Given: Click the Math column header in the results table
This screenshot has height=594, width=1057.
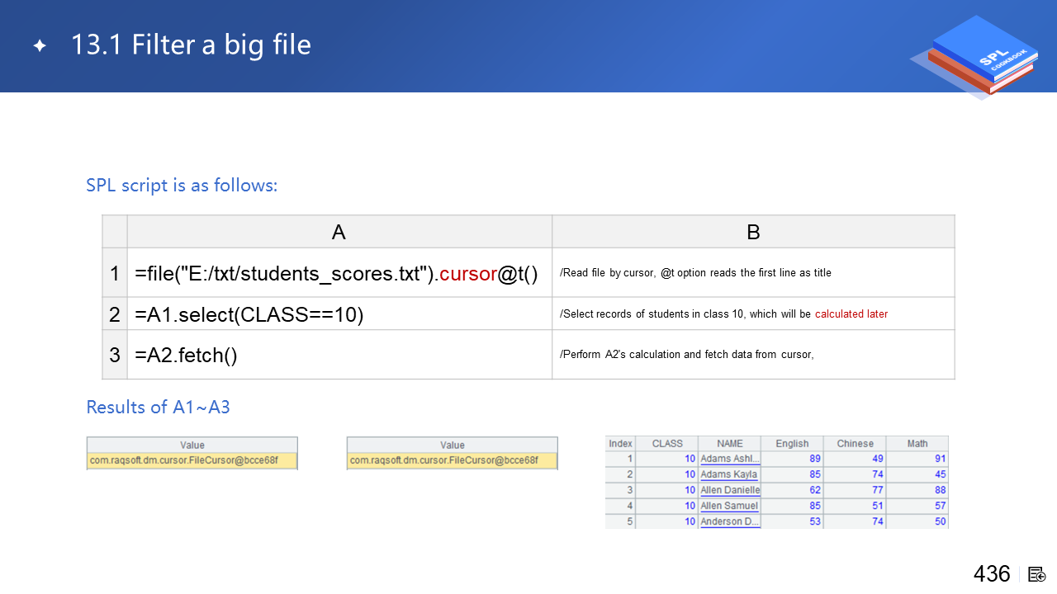Looking at the screenshot, I should 917,444.
